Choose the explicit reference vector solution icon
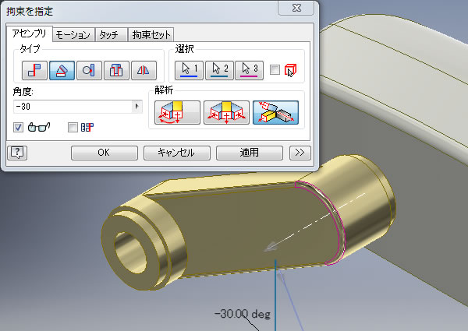 pos(275,112)
